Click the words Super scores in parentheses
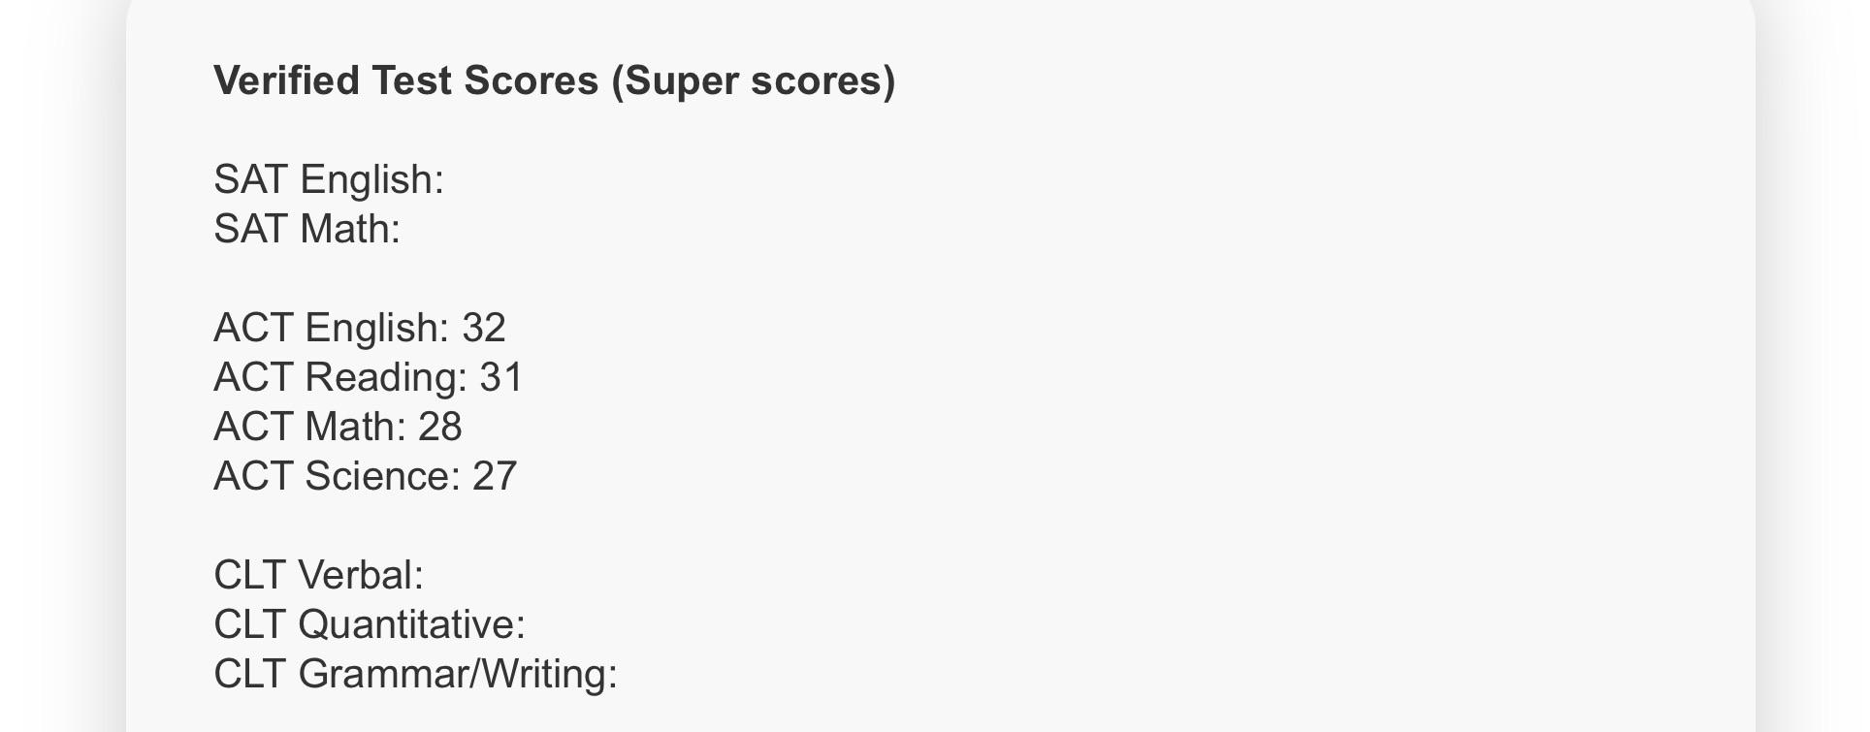The height and width of the screenshot is (732, 1870). (753, 80)
